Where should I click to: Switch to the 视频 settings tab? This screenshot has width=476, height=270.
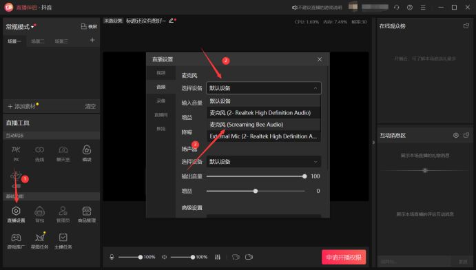coord(161,73)
